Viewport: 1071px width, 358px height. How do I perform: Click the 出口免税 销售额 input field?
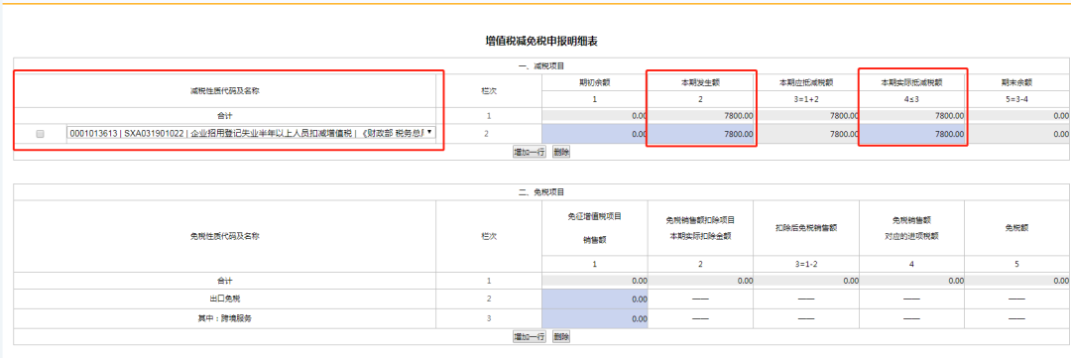[594, 298]
